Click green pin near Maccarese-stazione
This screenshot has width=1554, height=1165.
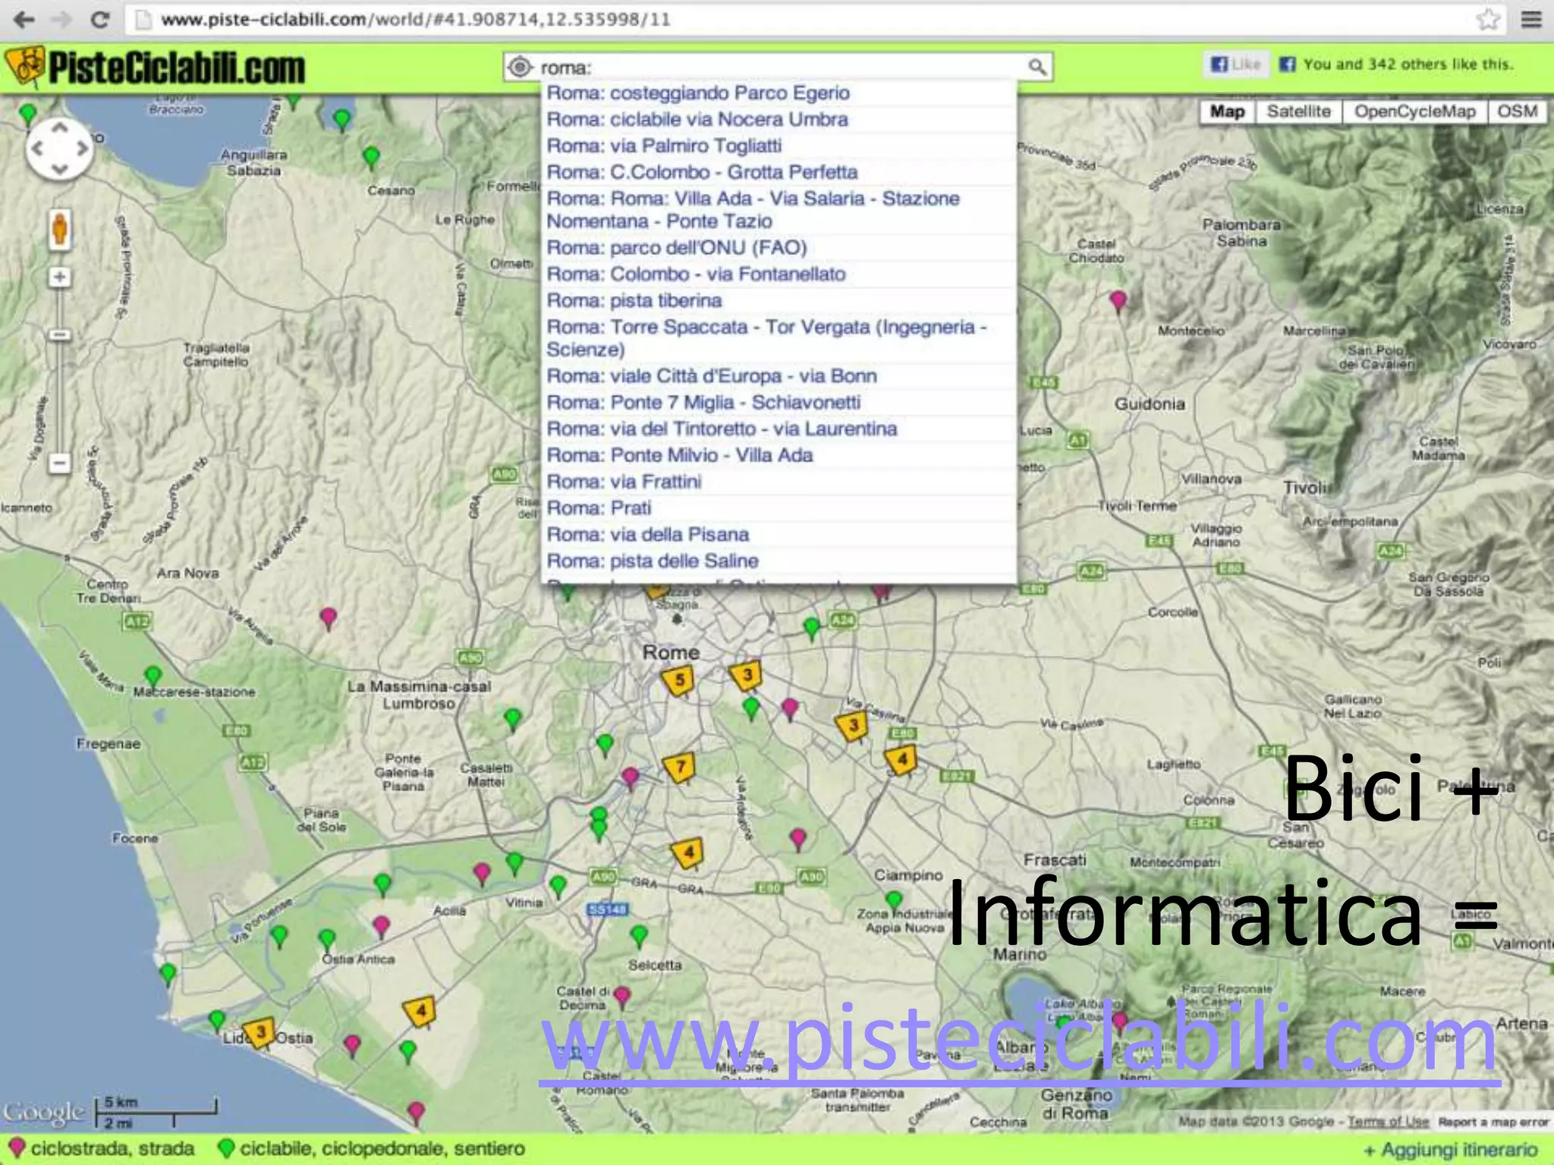[x=153, y=676]
